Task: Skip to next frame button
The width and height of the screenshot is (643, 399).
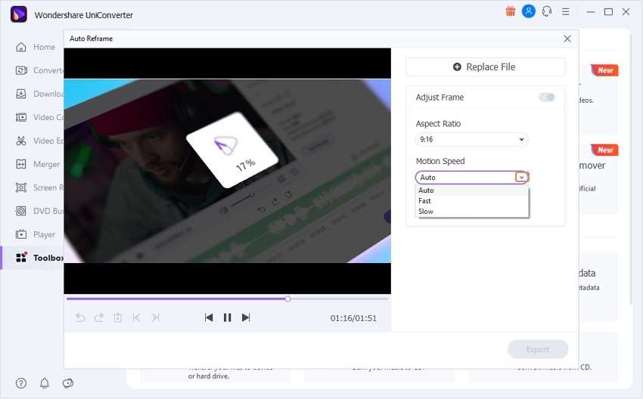Action: tap(246, 318)
